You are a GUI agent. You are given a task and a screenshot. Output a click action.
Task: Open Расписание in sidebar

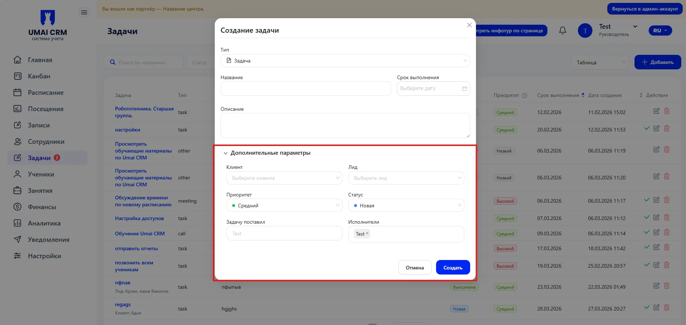click(46, 93)
